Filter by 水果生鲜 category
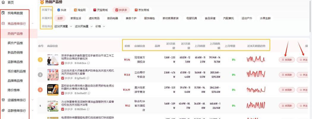Viewport: 312px width, 119px height. (x=265, y=18)
